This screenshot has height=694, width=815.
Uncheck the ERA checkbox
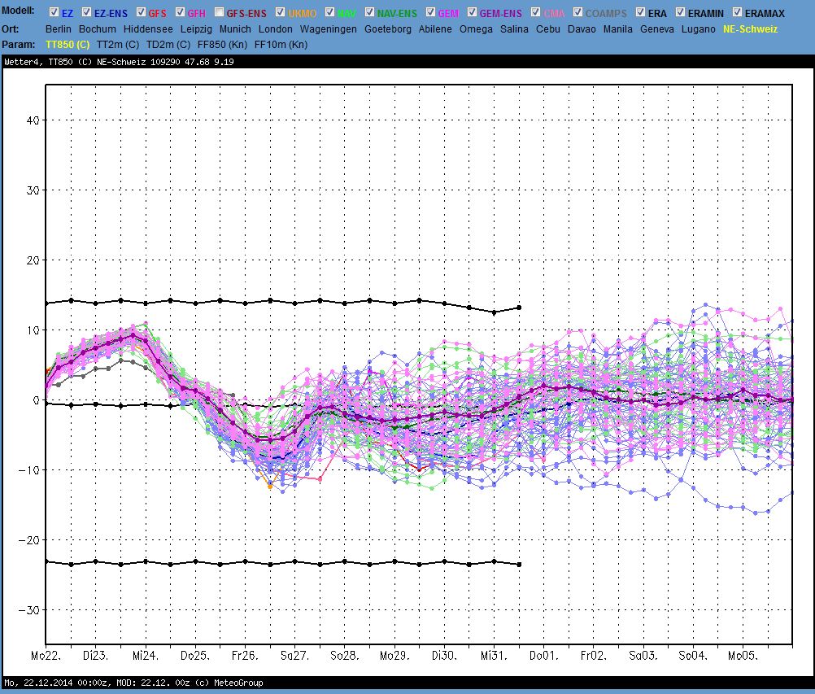[641, 12]
